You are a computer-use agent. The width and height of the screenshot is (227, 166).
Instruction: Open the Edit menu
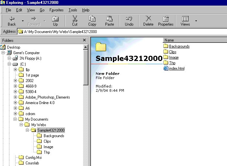click(x=19, y=10)
